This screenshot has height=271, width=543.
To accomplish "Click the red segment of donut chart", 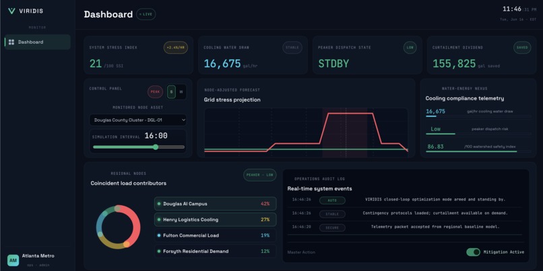I will tap(137, 225).
